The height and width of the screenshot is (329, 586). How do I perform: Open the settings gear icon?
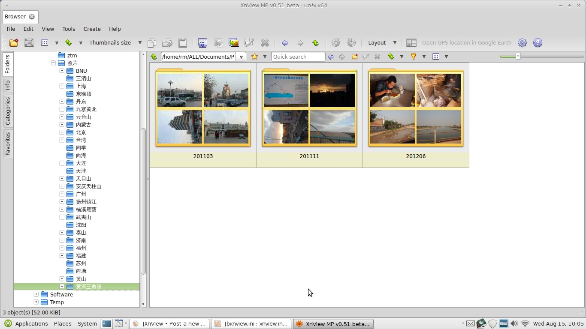tap(522, 43)
